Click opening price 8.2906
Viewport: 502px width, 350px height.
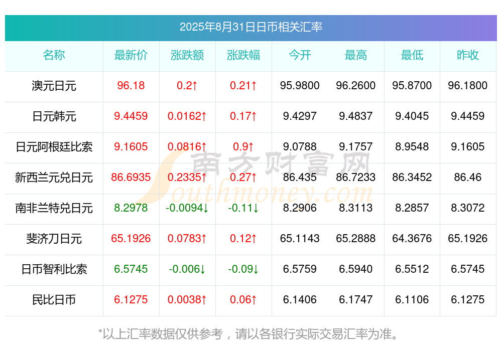pos(300,208)
